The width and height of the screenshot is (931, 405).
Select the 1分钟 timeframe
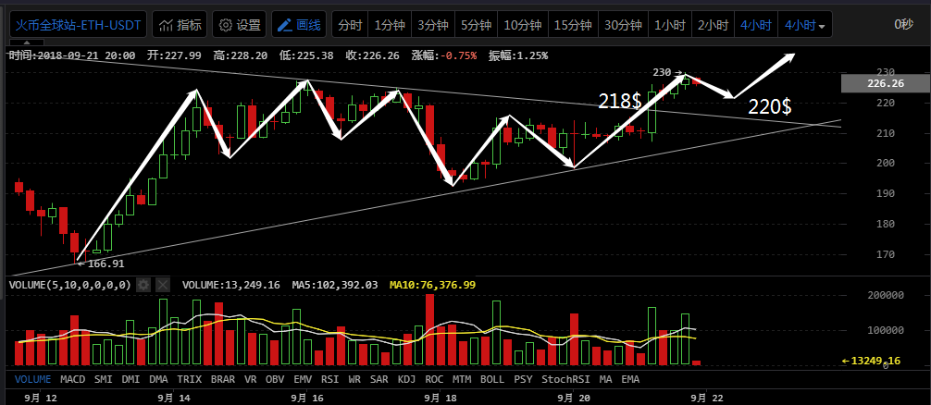click(x=389, y=25)
